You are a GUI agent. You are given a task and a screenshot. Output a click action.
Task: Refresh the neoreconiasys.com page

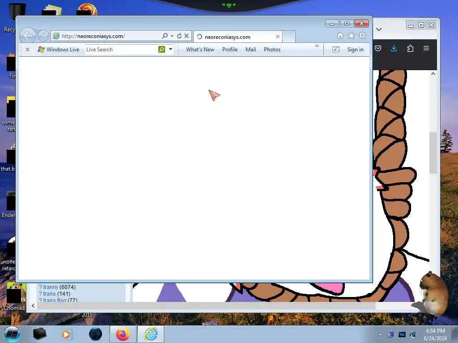pyautogui.click(x=179, y=36)
